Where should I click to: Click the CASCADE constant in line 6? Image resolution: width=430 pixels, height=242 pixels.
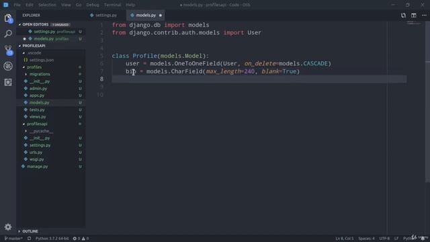pyautogui.click(x=315, y=64)
